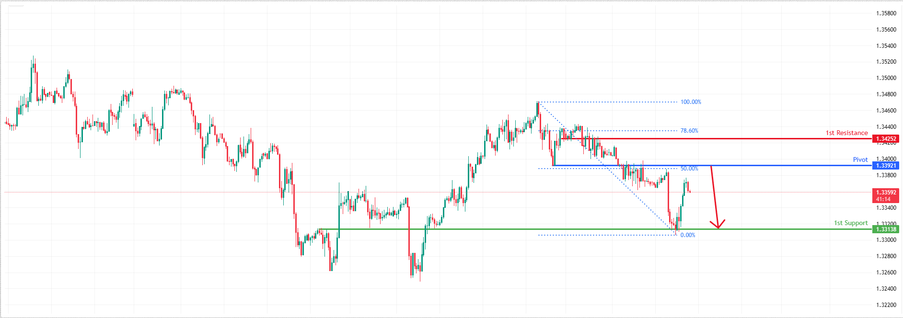This screenshot has height=318, width=903.
Task: Click the "Pivot" text label
Action: point(860,160)
